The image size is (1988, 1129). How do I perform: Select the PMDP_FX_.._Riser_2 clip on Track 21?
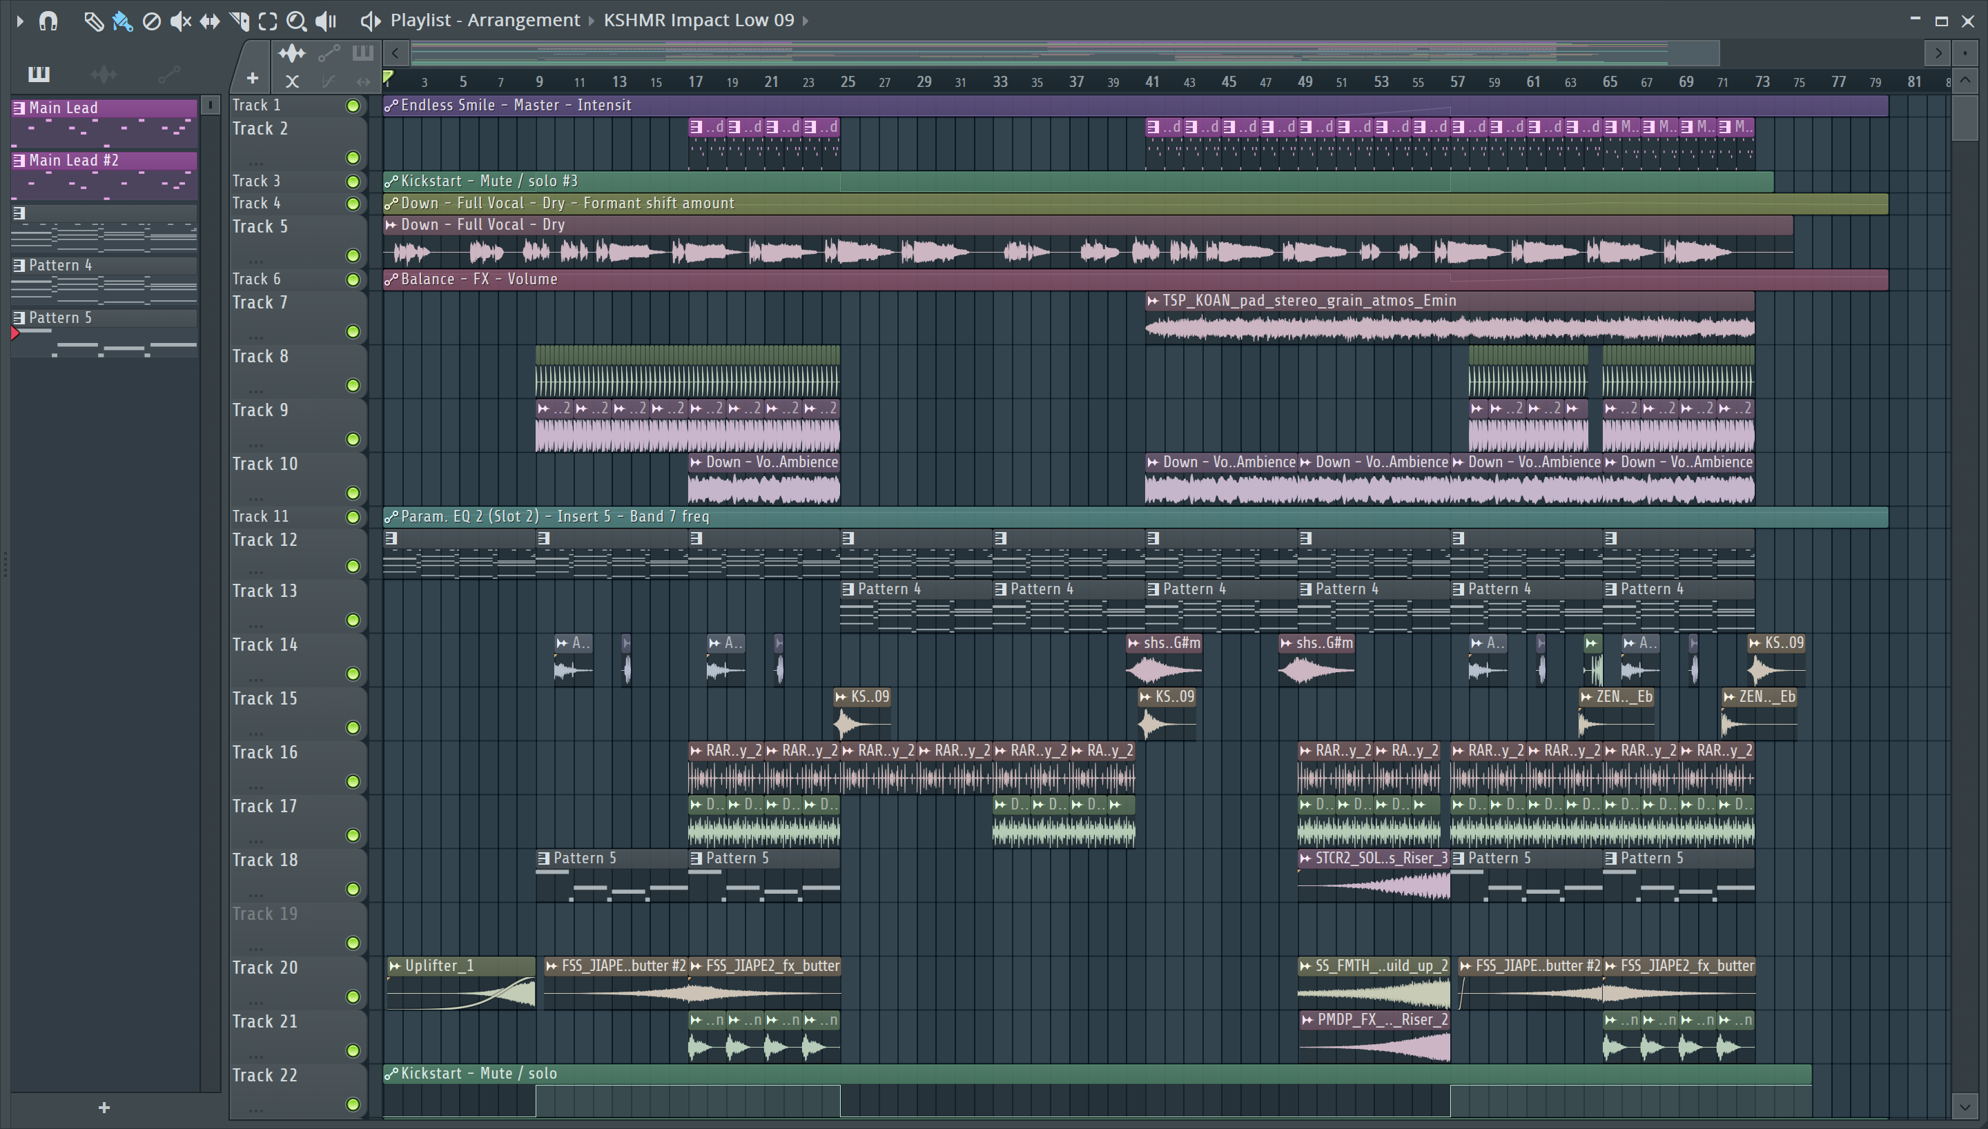tap(1374, 1037)
